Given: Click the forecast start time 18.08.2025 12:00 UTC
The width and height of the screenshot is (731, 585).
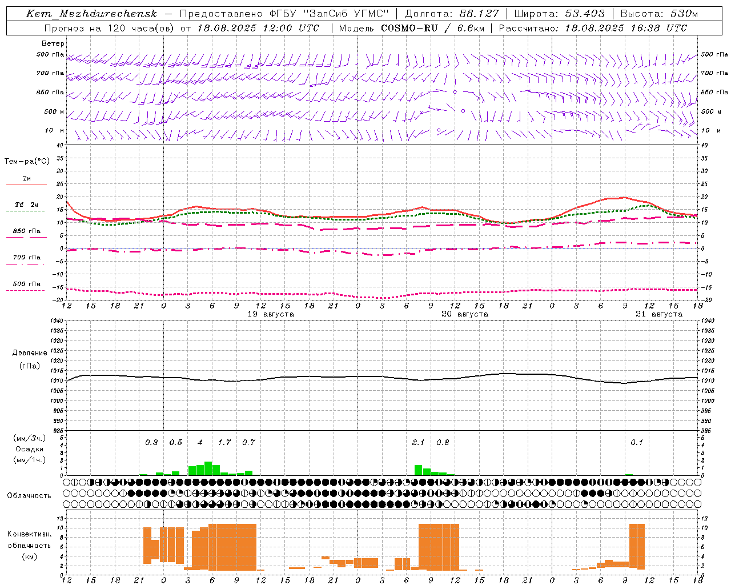Looking at the screenshot, I should tap(258, 27).
